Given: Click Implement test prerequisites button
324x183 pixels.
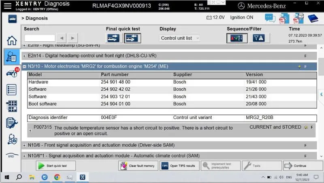Looking at the screenshot, I should click(220, 166).
